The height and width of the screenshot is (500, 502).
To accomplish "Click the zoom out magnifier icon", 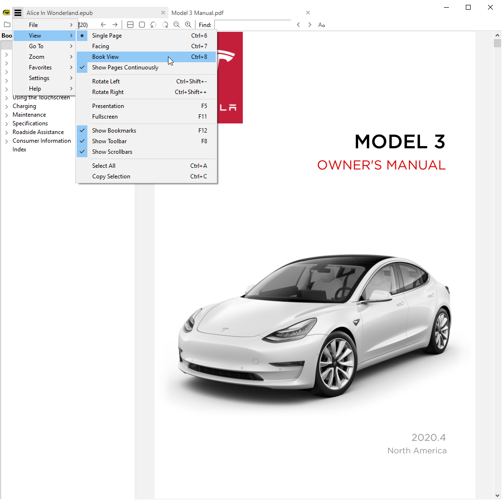I will pyautogui.click(x=177, y=25).
